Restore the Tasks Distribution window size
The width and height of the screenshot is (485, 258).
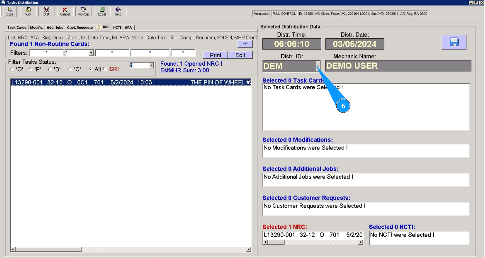click(x=476, y=2)
